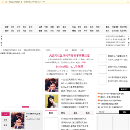Open hot list item 小姨子被我那的欲火焚身
Image resolution: width=130 pixels, height=130 pixels.
109,104
